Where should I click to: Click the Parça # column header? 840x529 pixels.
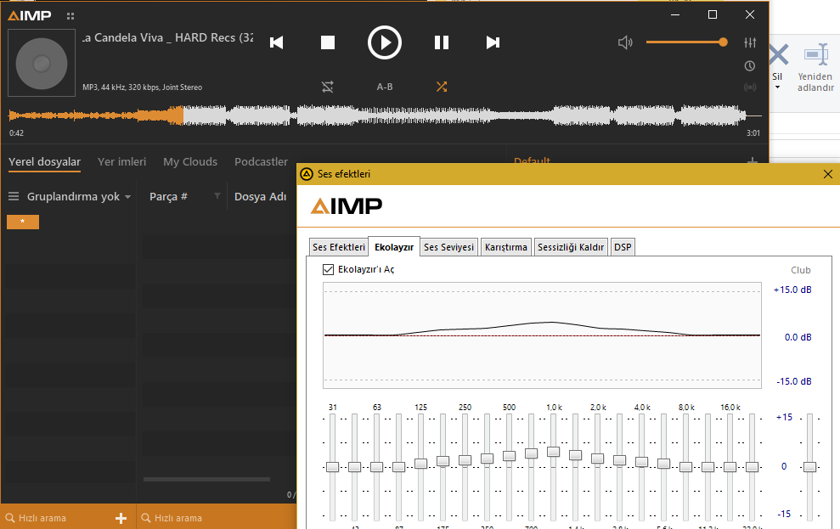(x=168, y=196)
